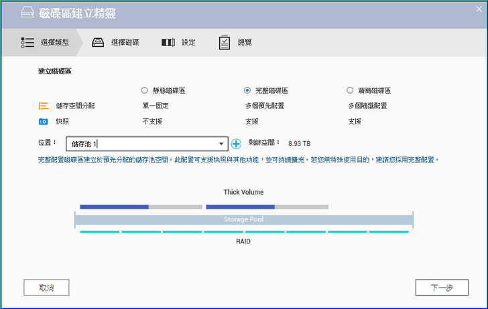
Task: Click the 選擇磁碟 drive step icon
Action: 99,42
